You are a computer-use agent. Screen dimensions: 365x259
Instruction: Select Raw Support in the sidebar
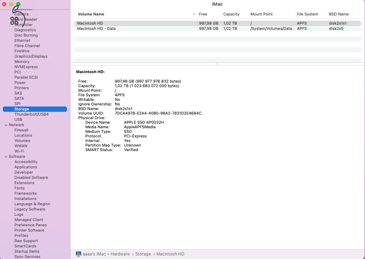(26, 241)
